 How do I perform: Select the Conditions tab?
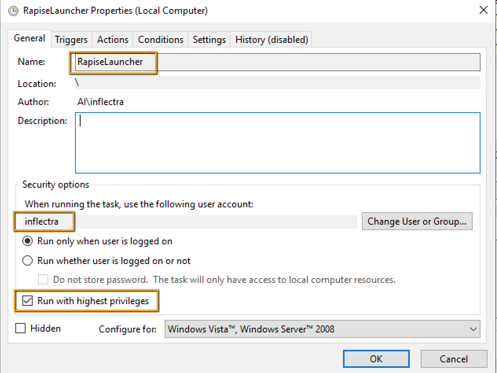click(161, 40)
